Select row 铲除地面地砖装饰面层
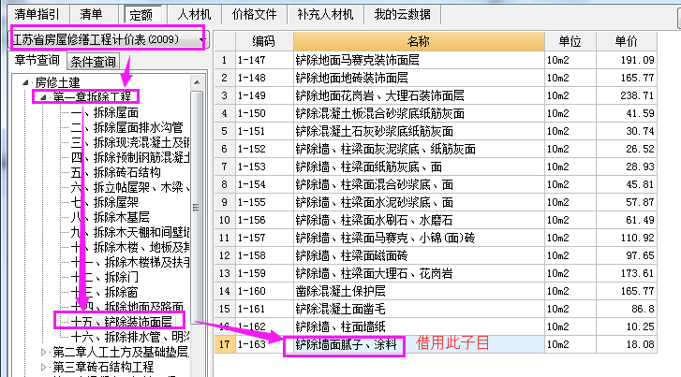The image size is (681, 377). [x=436, y=78]
